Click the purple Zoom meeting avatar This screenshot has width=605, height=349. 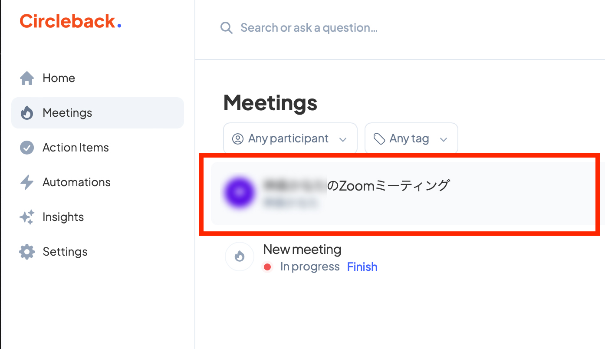tap(239, 192)
